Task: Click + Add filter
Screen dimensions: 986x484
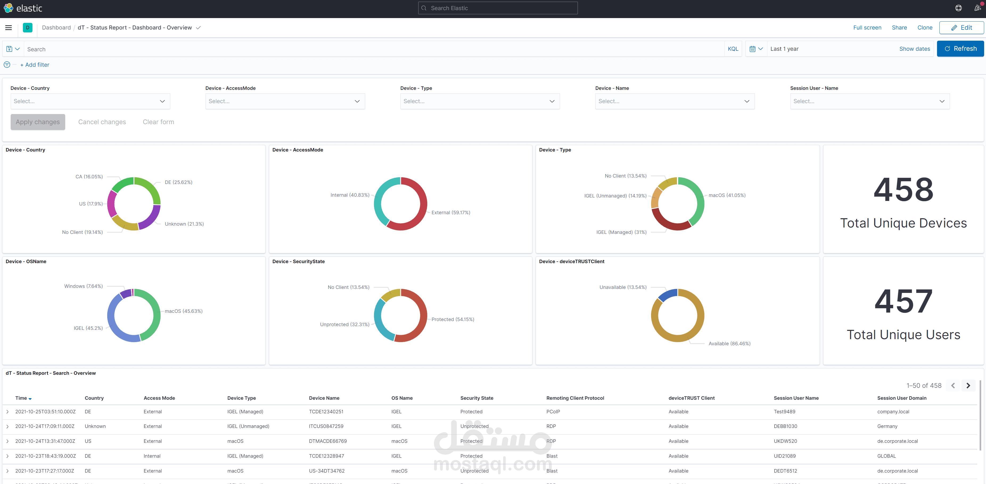Action: (34, 65)
